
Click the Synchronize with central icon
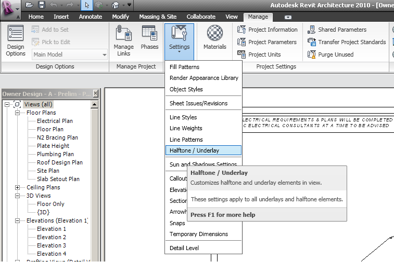(x=99, y=5)
